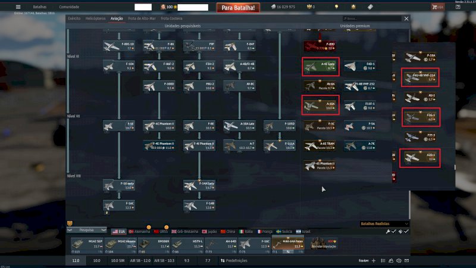Select the A-10A Late aircraft
476x268 pixels.
(239, 126)
